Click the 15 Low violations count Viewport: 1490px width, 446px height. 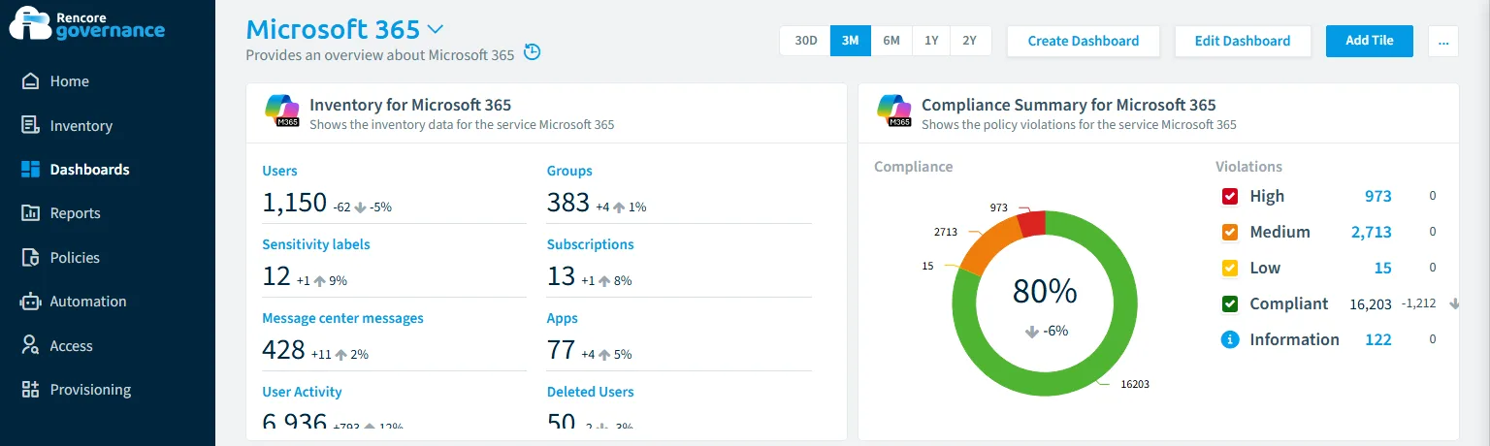point(1382,268)
